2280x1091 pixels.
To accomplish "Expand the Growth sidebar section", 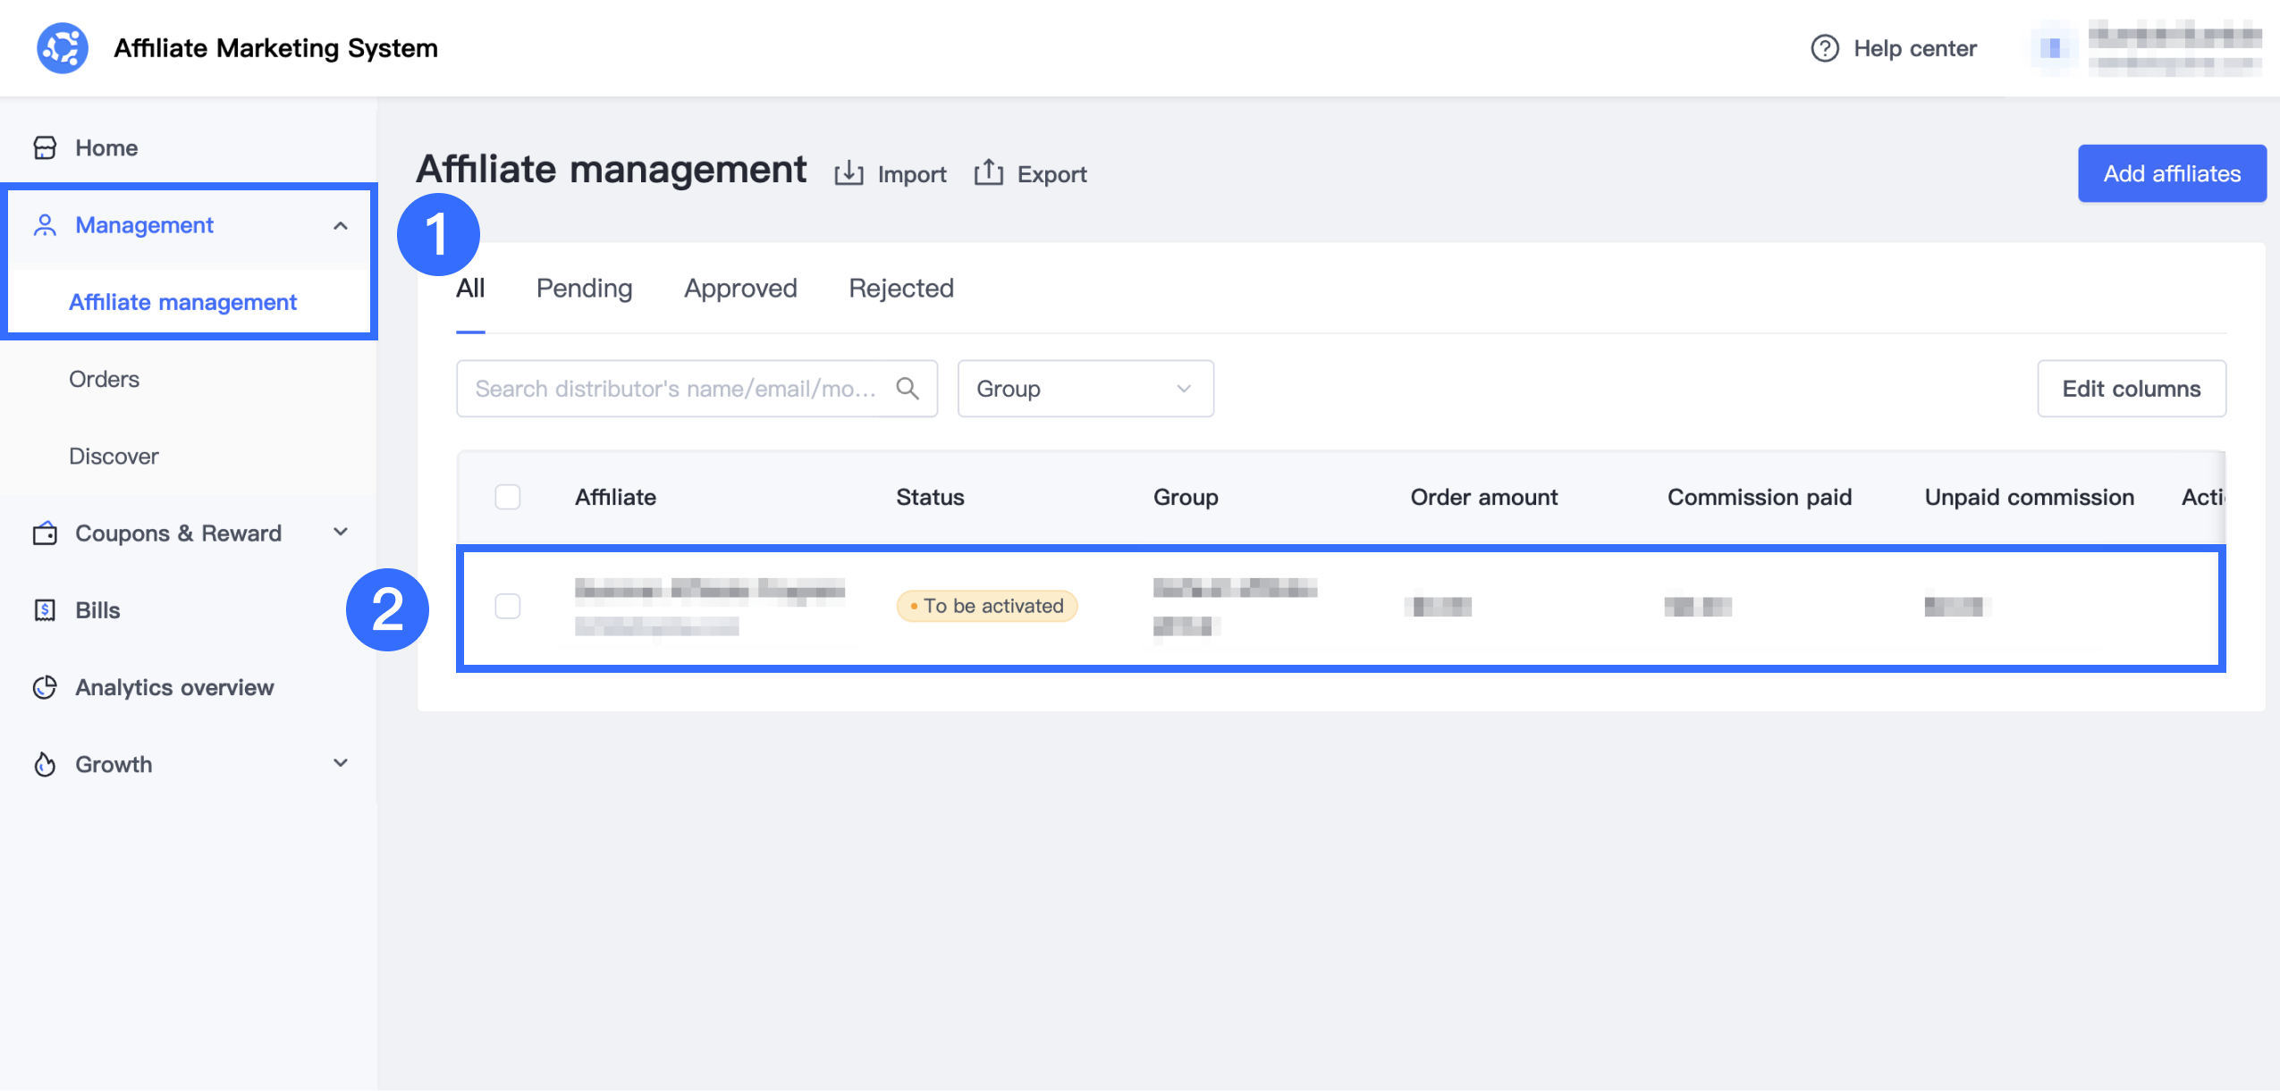I will click(340, 764).
